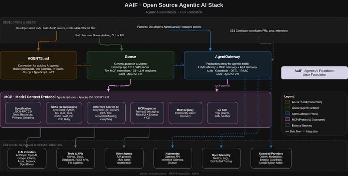Image resolution: width=348 pixels, height=176 pixels.
Task: Click the LLM Providers box
Action: (x=27, y=158)
